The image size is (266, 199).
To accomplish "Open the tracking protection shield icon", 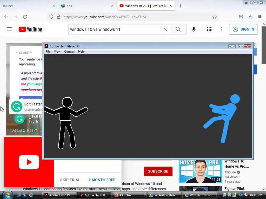I will 51,17.
